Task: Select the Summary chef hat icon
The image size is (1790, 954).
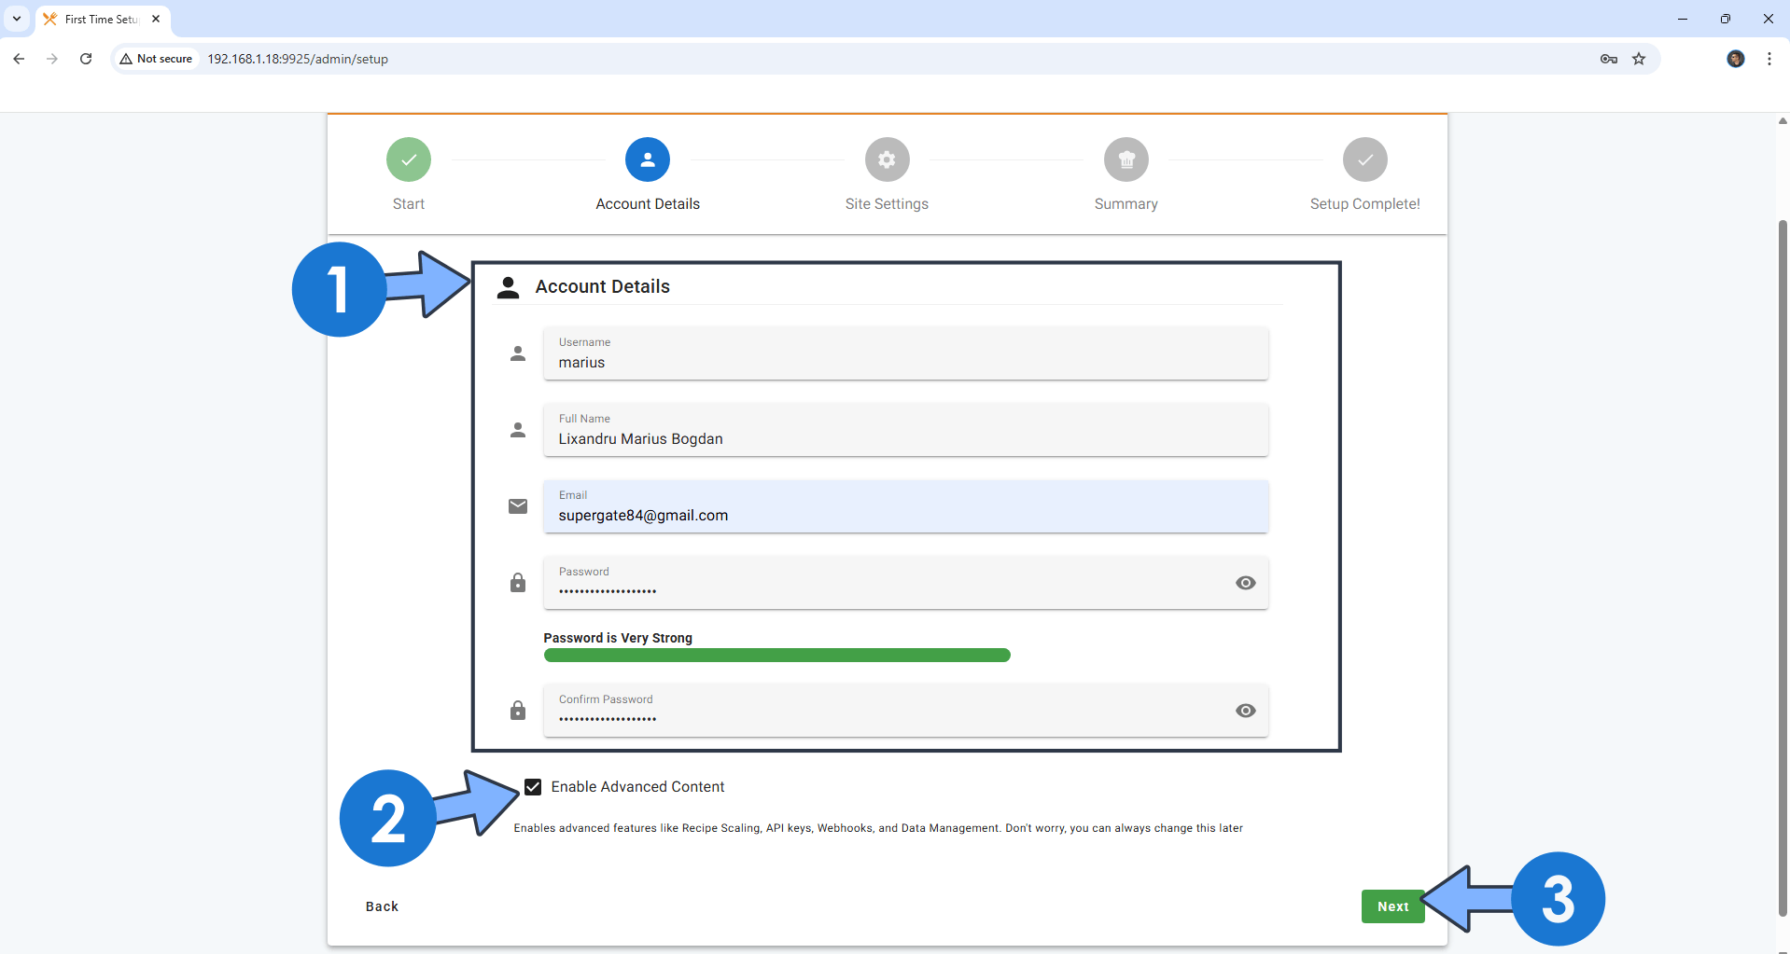Action: coord(1126,159)
